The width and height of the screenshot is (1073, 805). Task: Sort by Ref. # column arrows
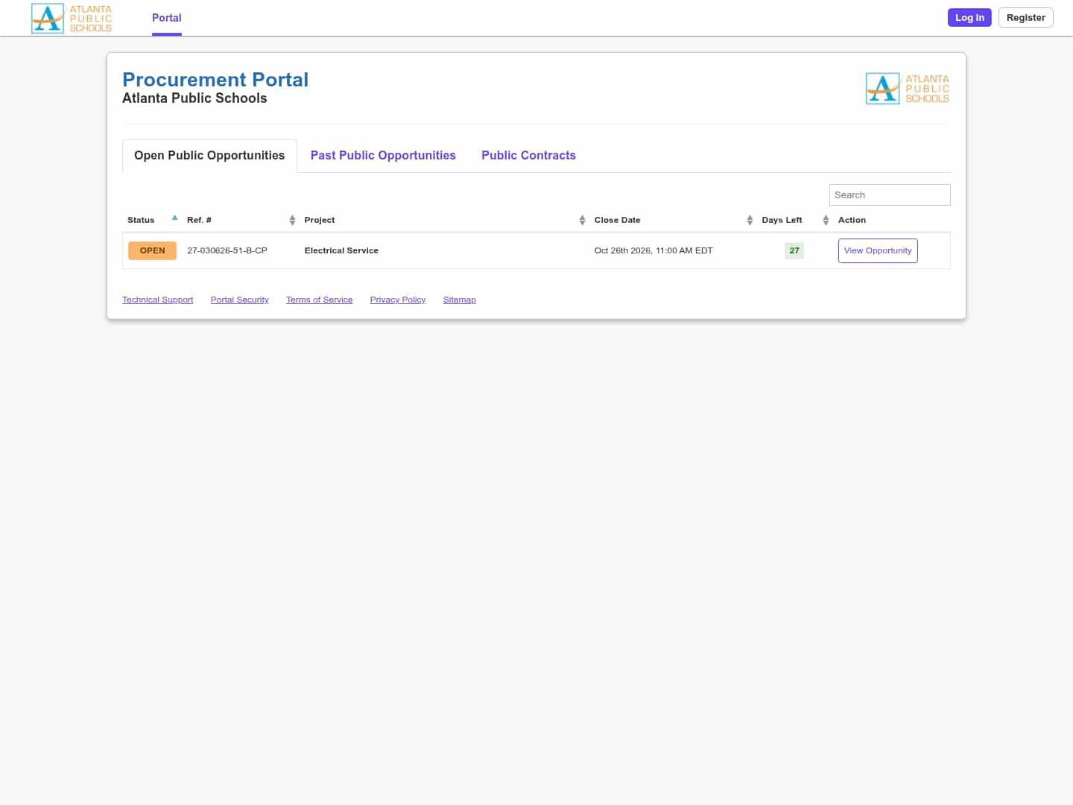click(x=292, y=220)
